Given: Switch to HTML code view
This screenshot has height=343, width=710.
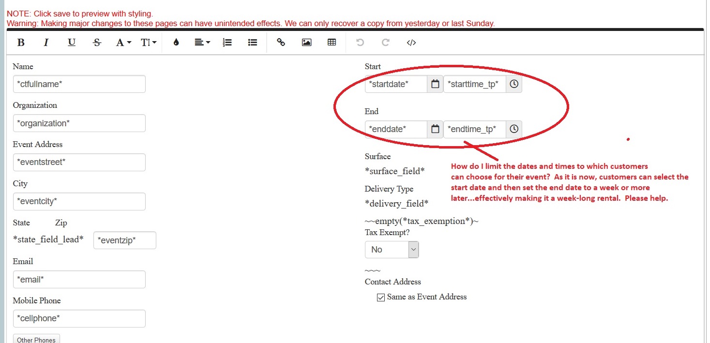Looking at the screenshot, I should point(411,43).
